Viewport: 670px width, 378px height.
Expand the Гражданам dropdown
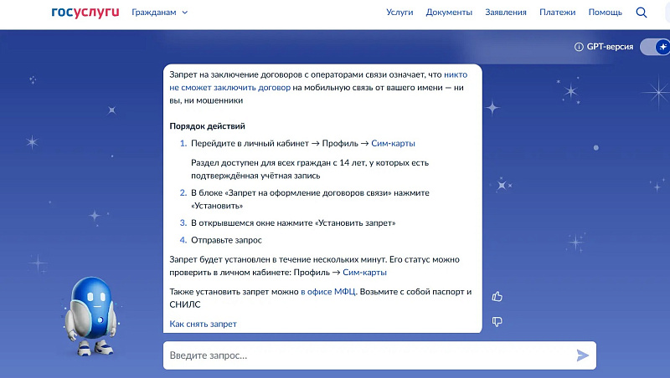(159, 13)
